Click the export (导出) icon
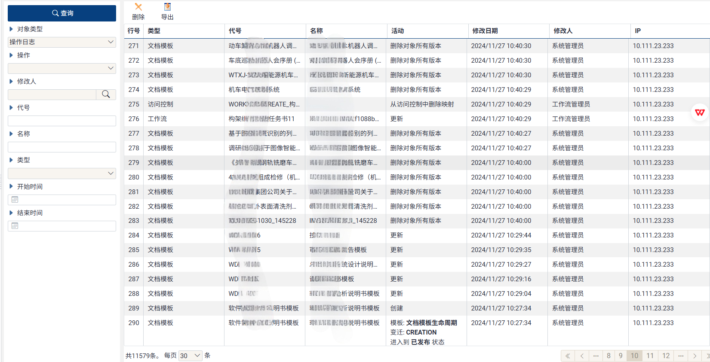This screenshot has height=362, width=710. pos(167,7)
